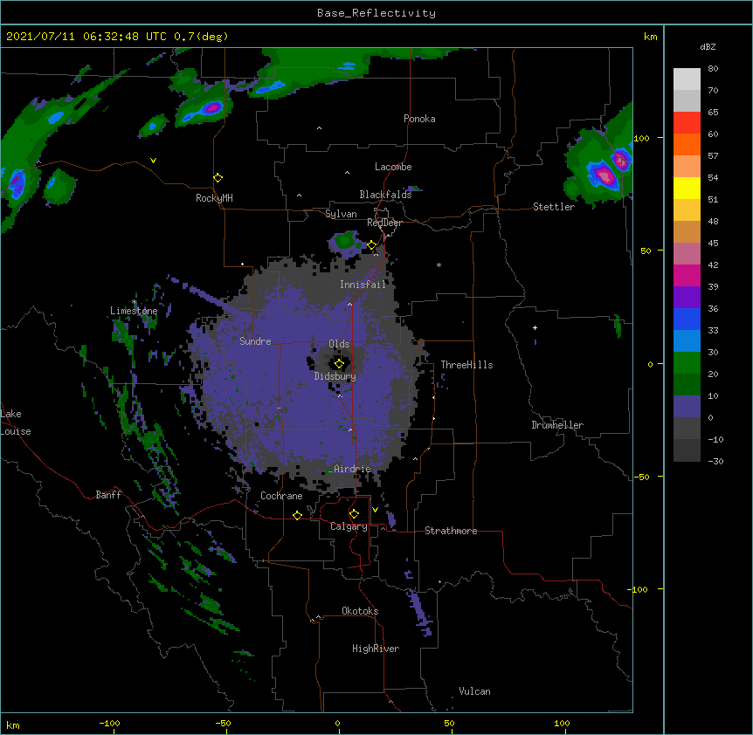
Task: Select the yellow diamond marker below Cochrane
Action: [x=297, y=515]
